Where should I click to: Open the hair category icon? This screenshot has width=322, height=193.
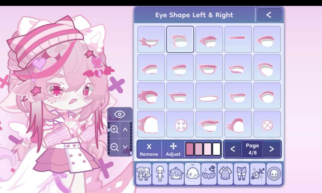click(x=176, y=174)
